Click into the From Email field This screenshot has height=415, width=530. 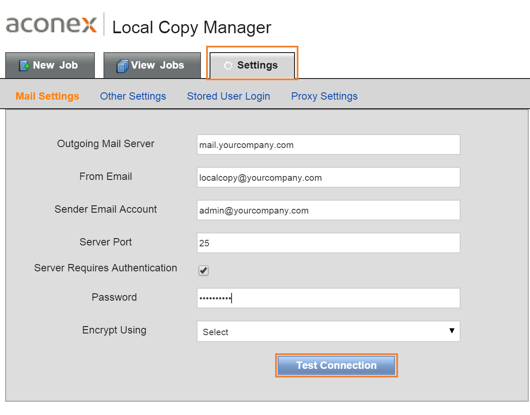click(329, 177)
